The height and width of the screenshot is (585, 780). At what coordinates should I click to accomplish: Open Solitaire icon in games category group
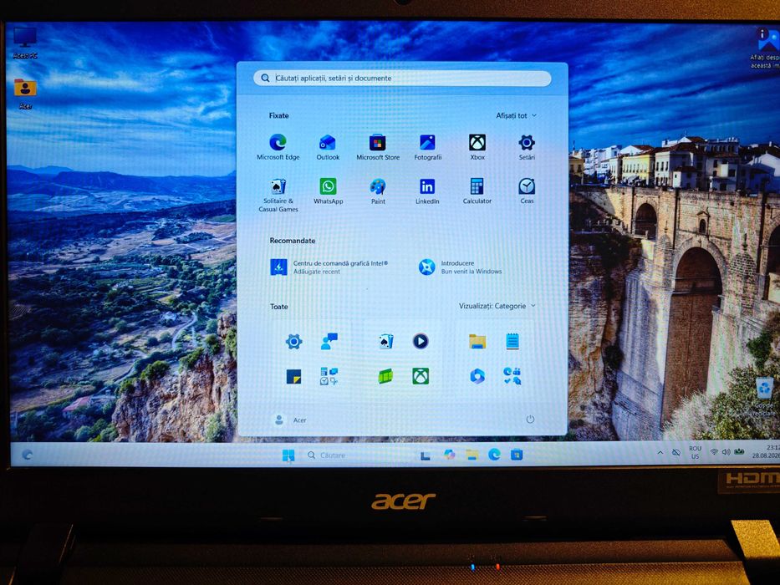[x=385, y=342]
